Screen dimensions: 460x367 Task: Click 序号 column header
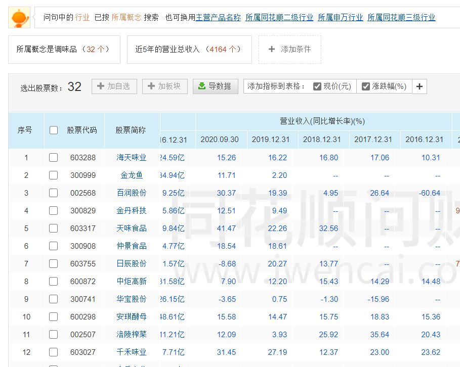[x=25, y=130]
